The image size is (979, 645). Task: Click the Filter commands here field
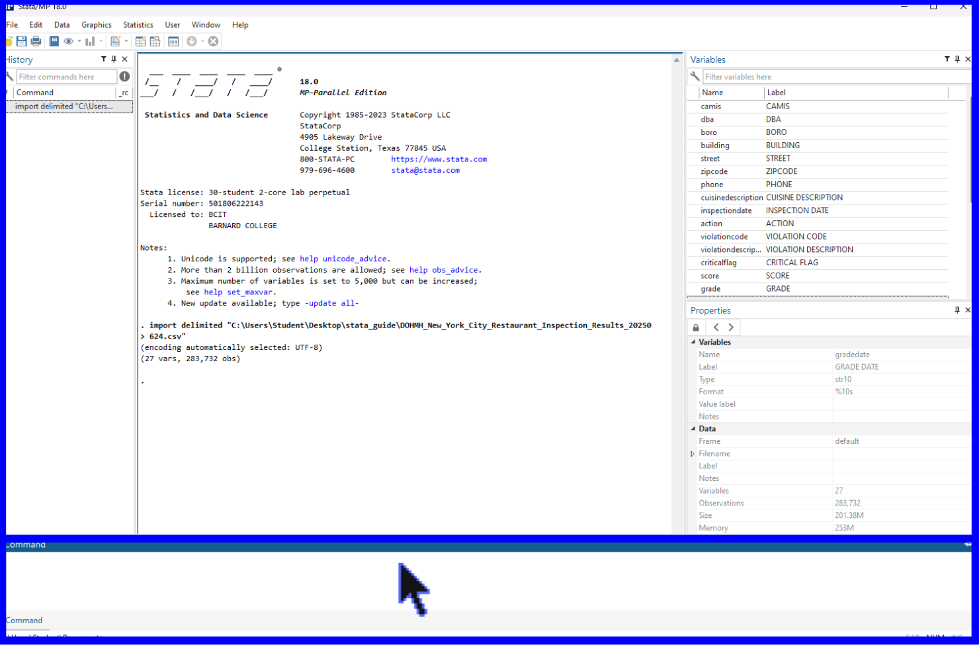click(x=66, y=77)
